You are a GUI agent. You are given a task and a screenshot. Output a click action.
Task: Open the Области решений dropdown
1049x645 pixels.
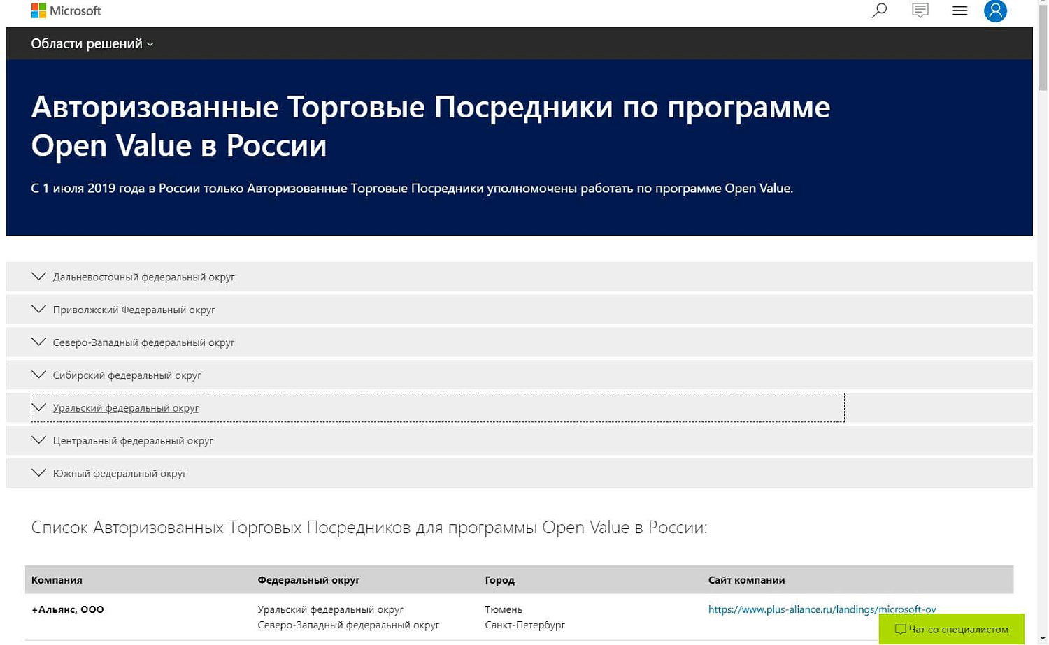[91, 43]
